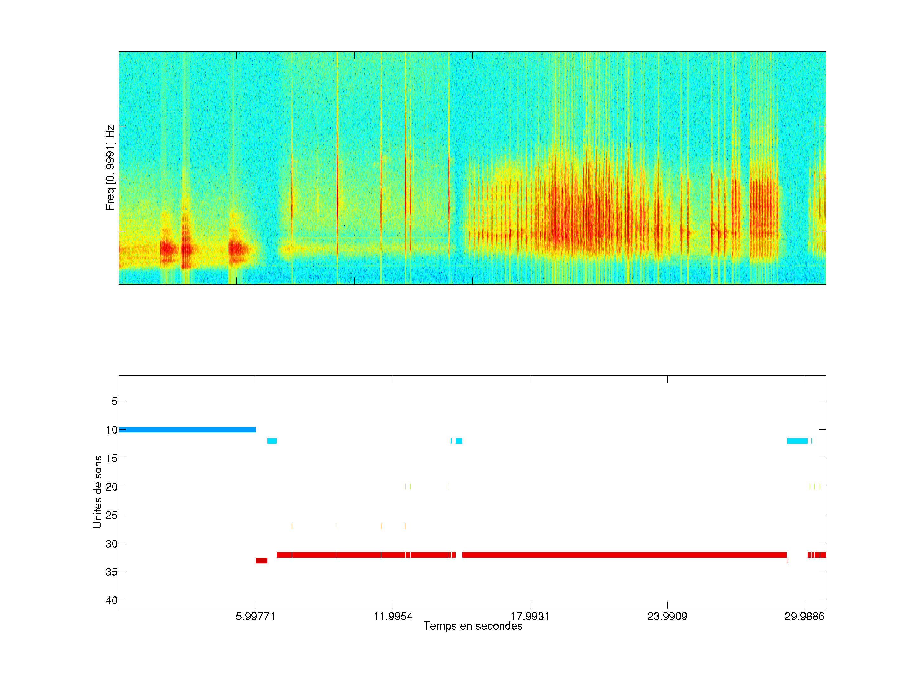Screen dimensions: 913x684
Task: Click the short dark red bar near unit 33
Action: click(261, 560)
